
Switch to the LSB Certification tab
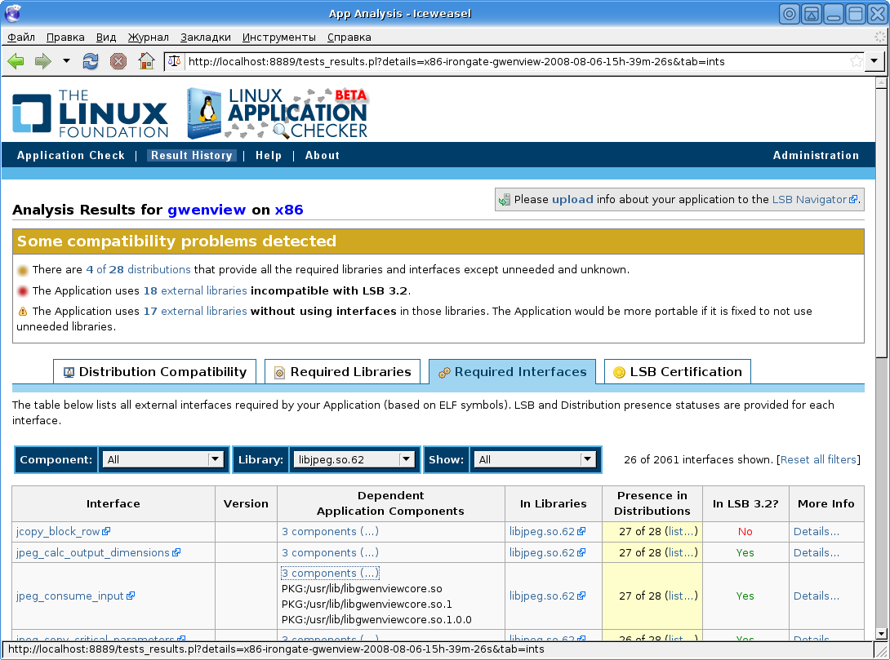click(x=677, y=372)
